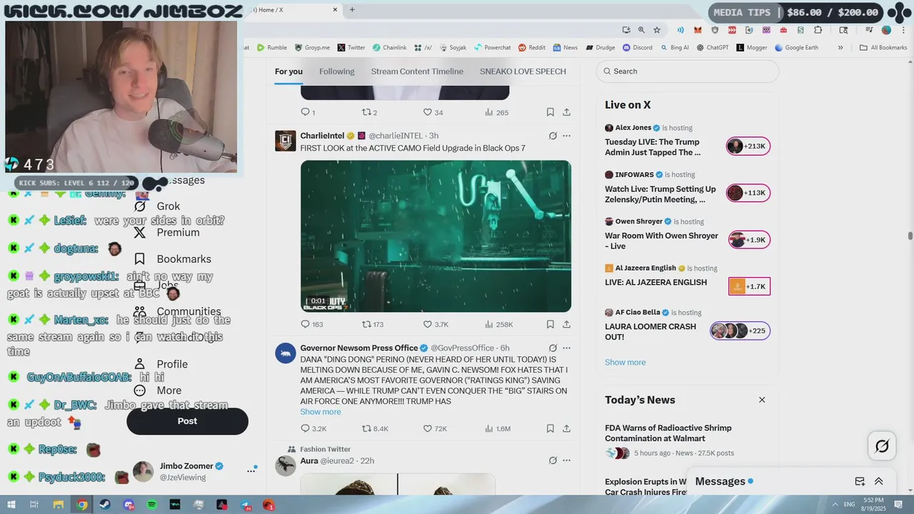Viewport: 914px width, 514px height.
Task: Bookmark the Governor Newsom Press Office post
Action: pyautogui.click(x=551, y=429)
